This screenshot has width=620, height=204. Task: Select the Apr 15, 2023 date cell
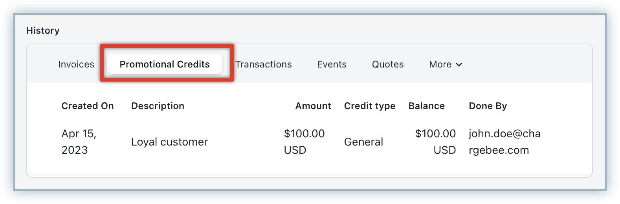[79, 142]
